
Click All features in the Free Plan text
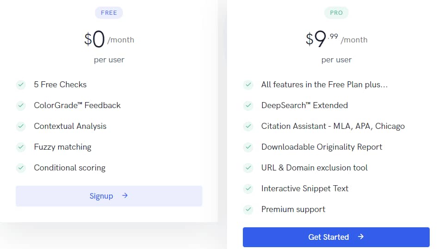[324, 85]
